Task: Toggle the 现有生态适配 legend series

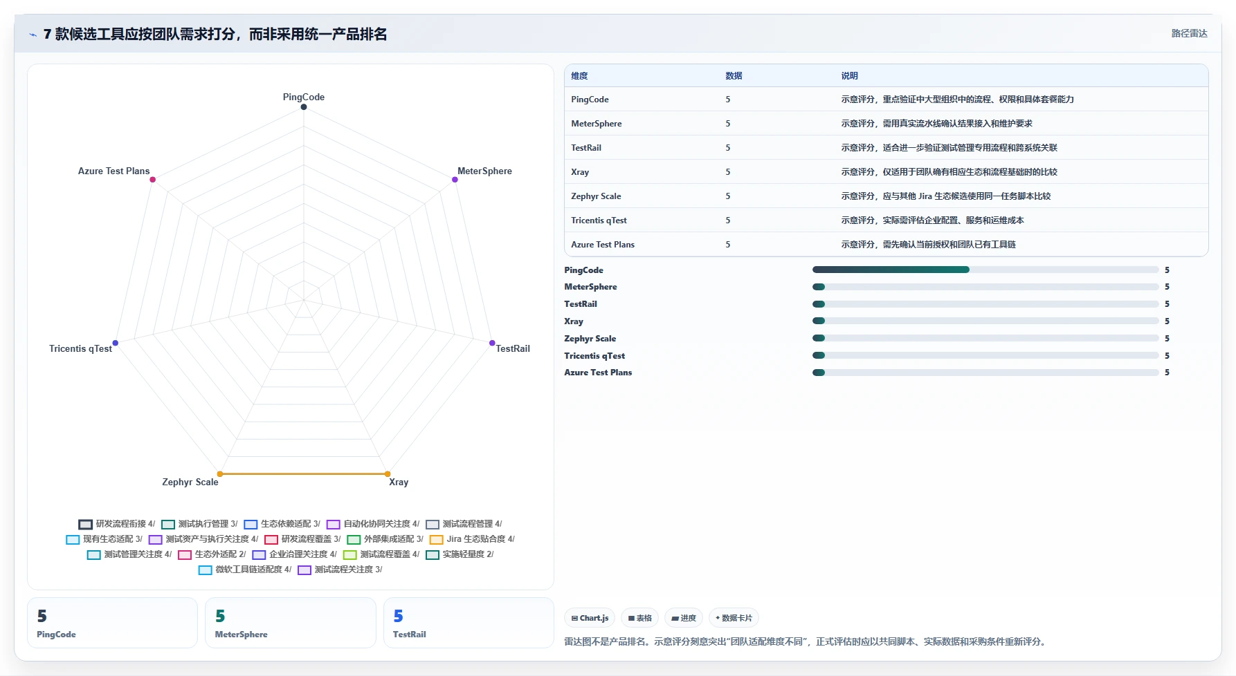Action: [x=104, y=539]
